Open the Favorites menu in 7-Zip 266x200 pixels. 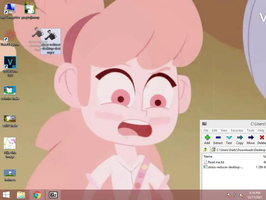pyautogui.click(x=237, y=130)
